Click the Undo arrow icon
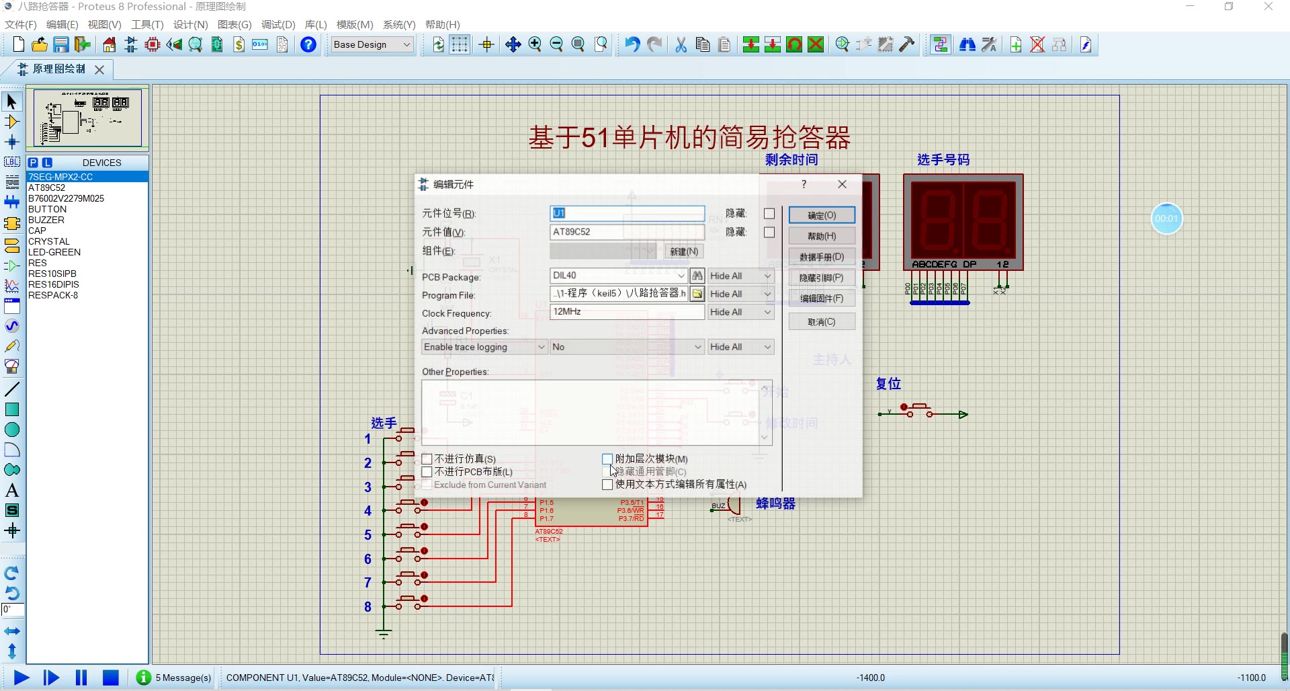1290x691 pixels. [x=632, y=45]
